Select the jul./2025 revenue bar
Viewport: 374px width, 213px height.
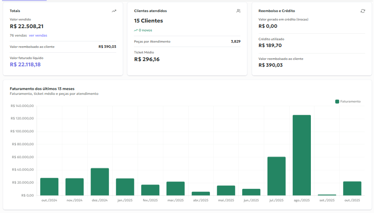click(276, 176)
